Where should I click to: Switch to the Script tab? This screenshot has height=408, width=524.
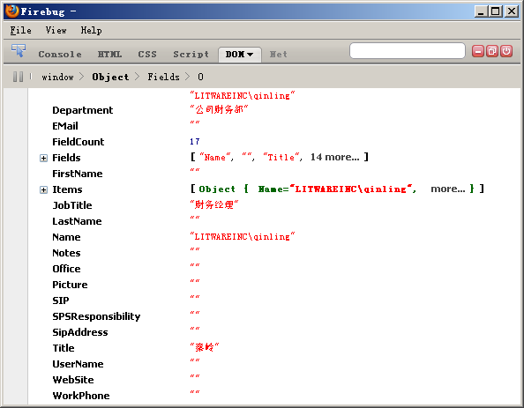(x=191, y=54)
